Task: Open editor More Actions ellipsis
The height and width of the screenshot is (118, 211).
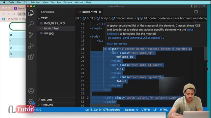Action: pyautogui.click(x=202, y=12)
